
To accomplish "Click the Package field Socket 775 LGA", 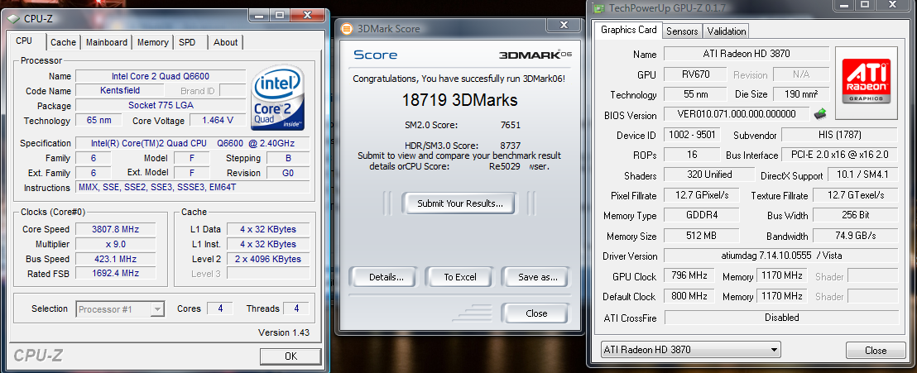I will click(161, 106).
